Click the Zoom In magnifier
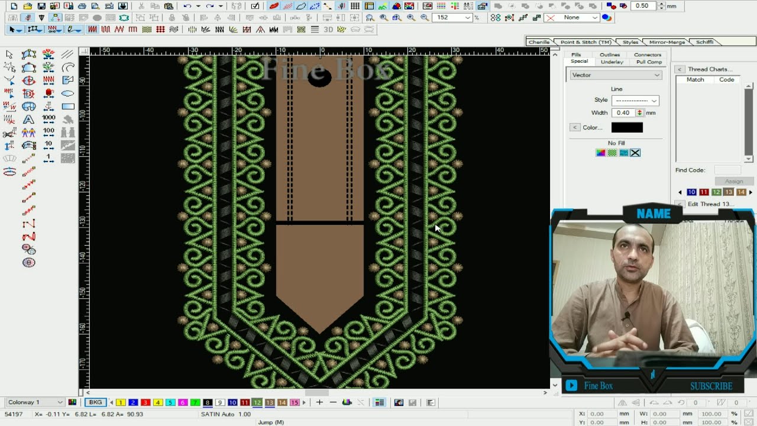757x426 pixels. pyautogui.click(x=411, y=18)
